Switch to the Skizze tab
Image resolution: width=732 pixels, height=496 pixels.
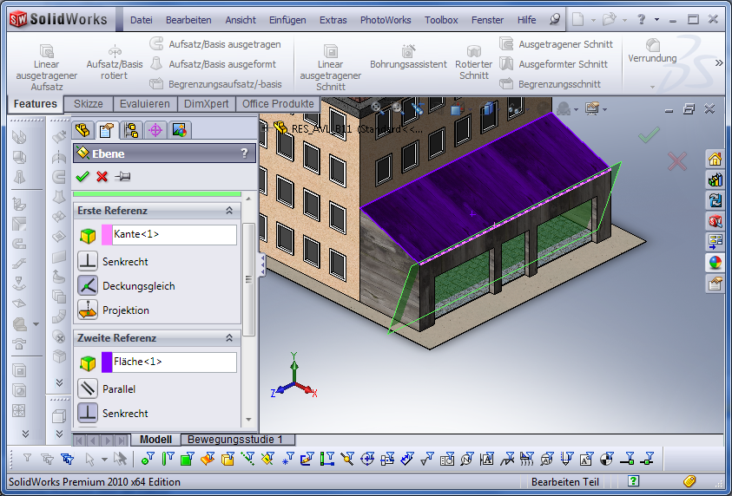[x=89, y=104]
